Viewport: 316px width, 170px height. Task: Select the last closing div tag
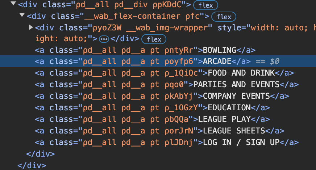pyautogui.click(x=32, y=165)
